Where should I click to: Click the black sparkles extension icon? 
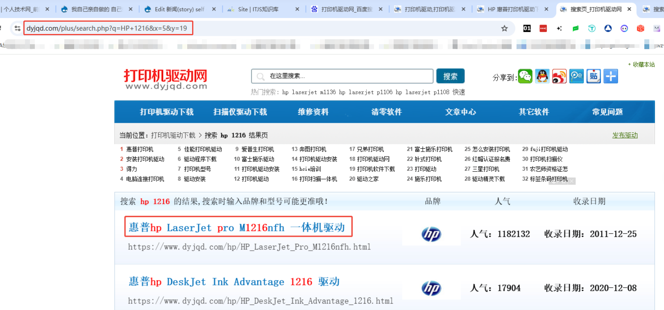click(x=559, y=28)
